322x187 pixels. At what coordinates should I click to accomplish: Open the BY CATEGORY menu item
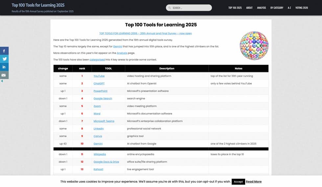point(277,8)
